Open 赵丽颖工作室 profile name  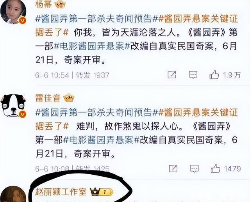coord(61,191)
